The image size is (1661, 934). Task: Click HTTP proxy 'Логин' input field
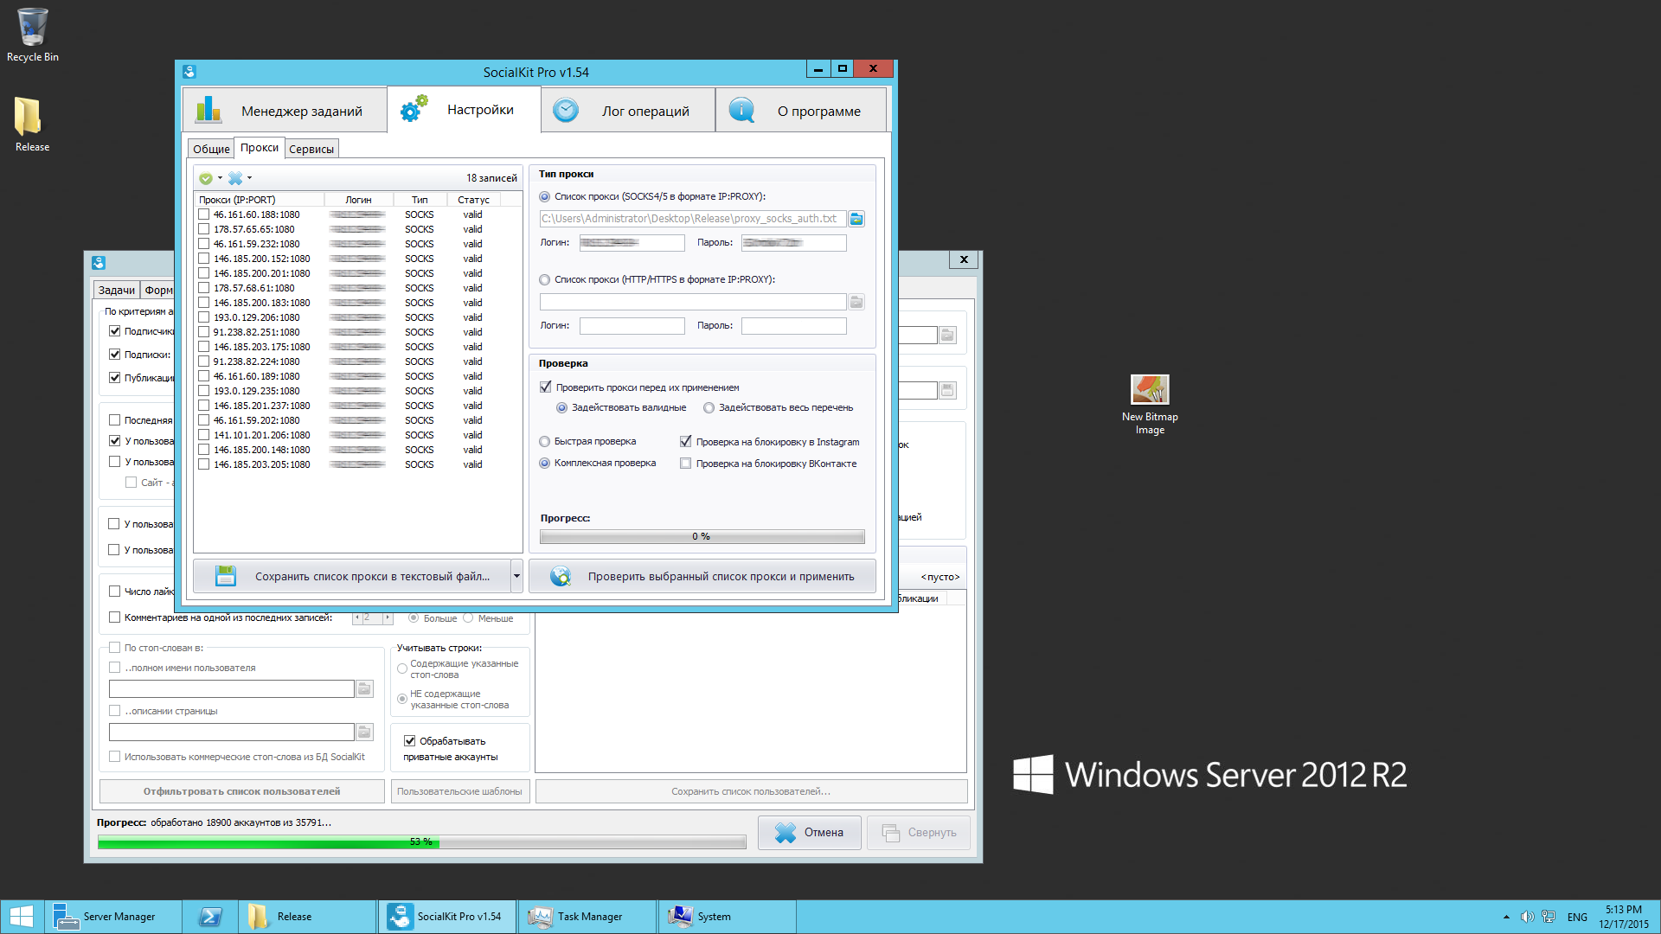pyautogui.click(x=632, y=325)
